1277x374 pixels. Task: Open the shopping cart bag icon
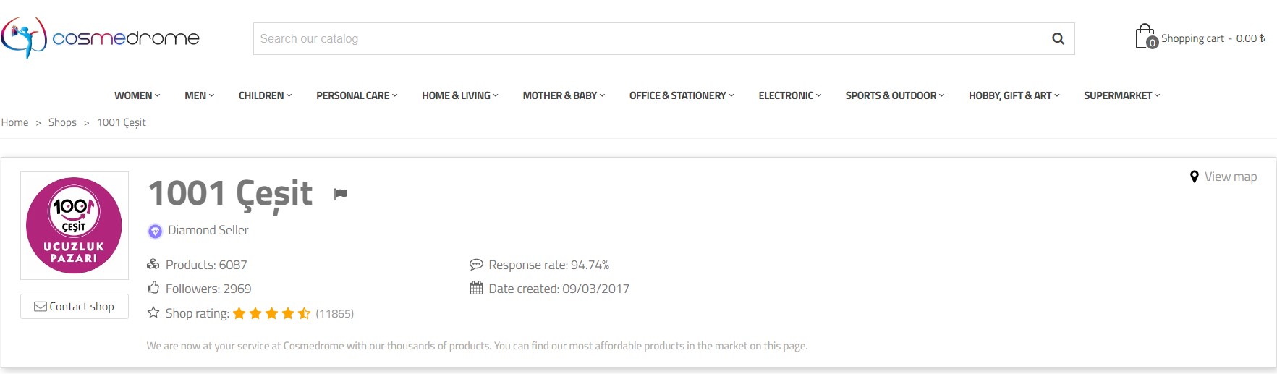(x=1145, y=37)
